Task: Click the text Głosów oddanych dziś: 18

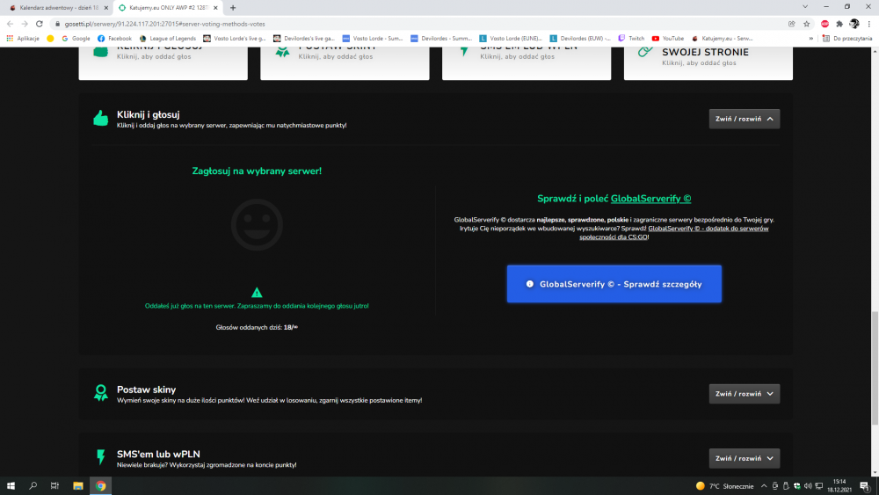Action: [x=257, y=327]
